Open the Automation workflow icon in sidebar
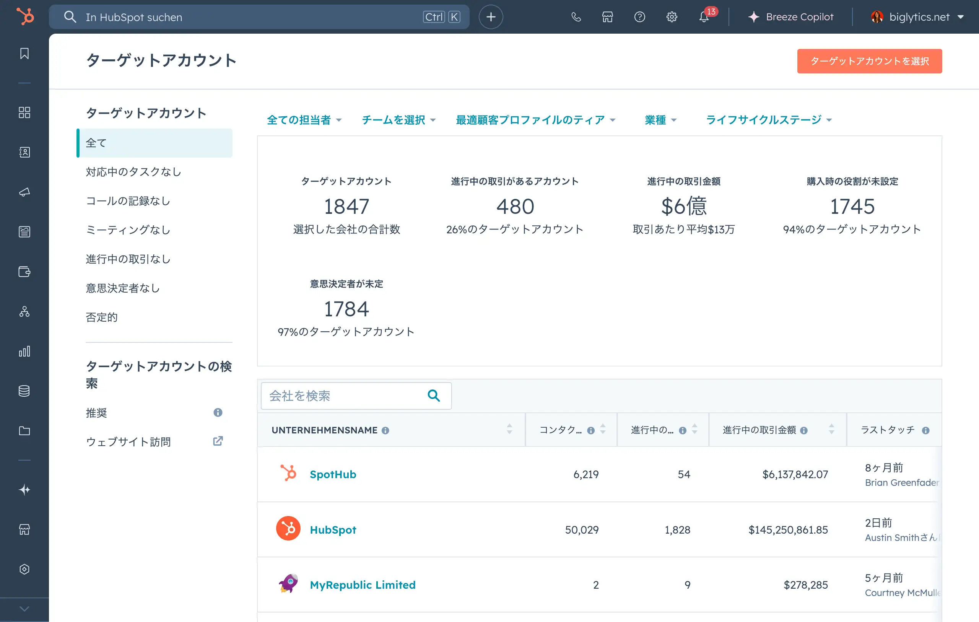This screenshot has width=979, height=622. pyautogui.click(x=24, y=312)
